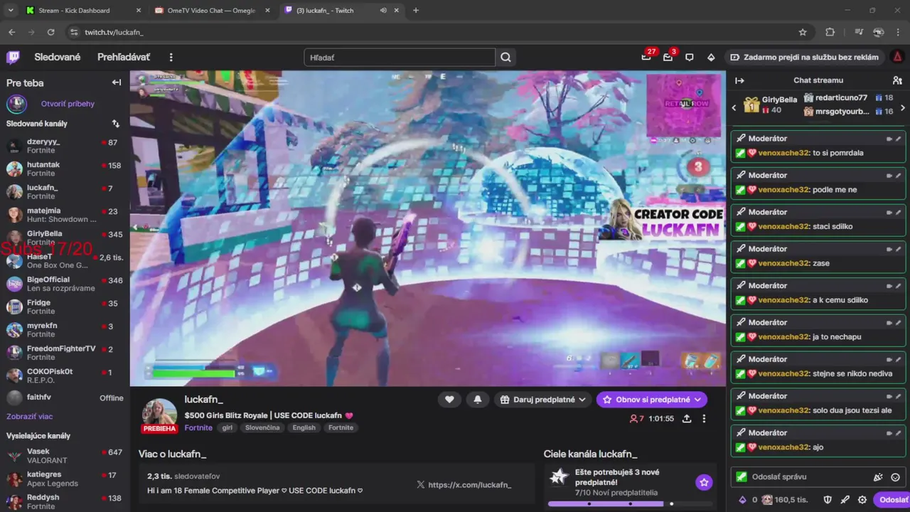
Task: Unfollow luckafn_ using the heart button
Action: click(449, 400)
